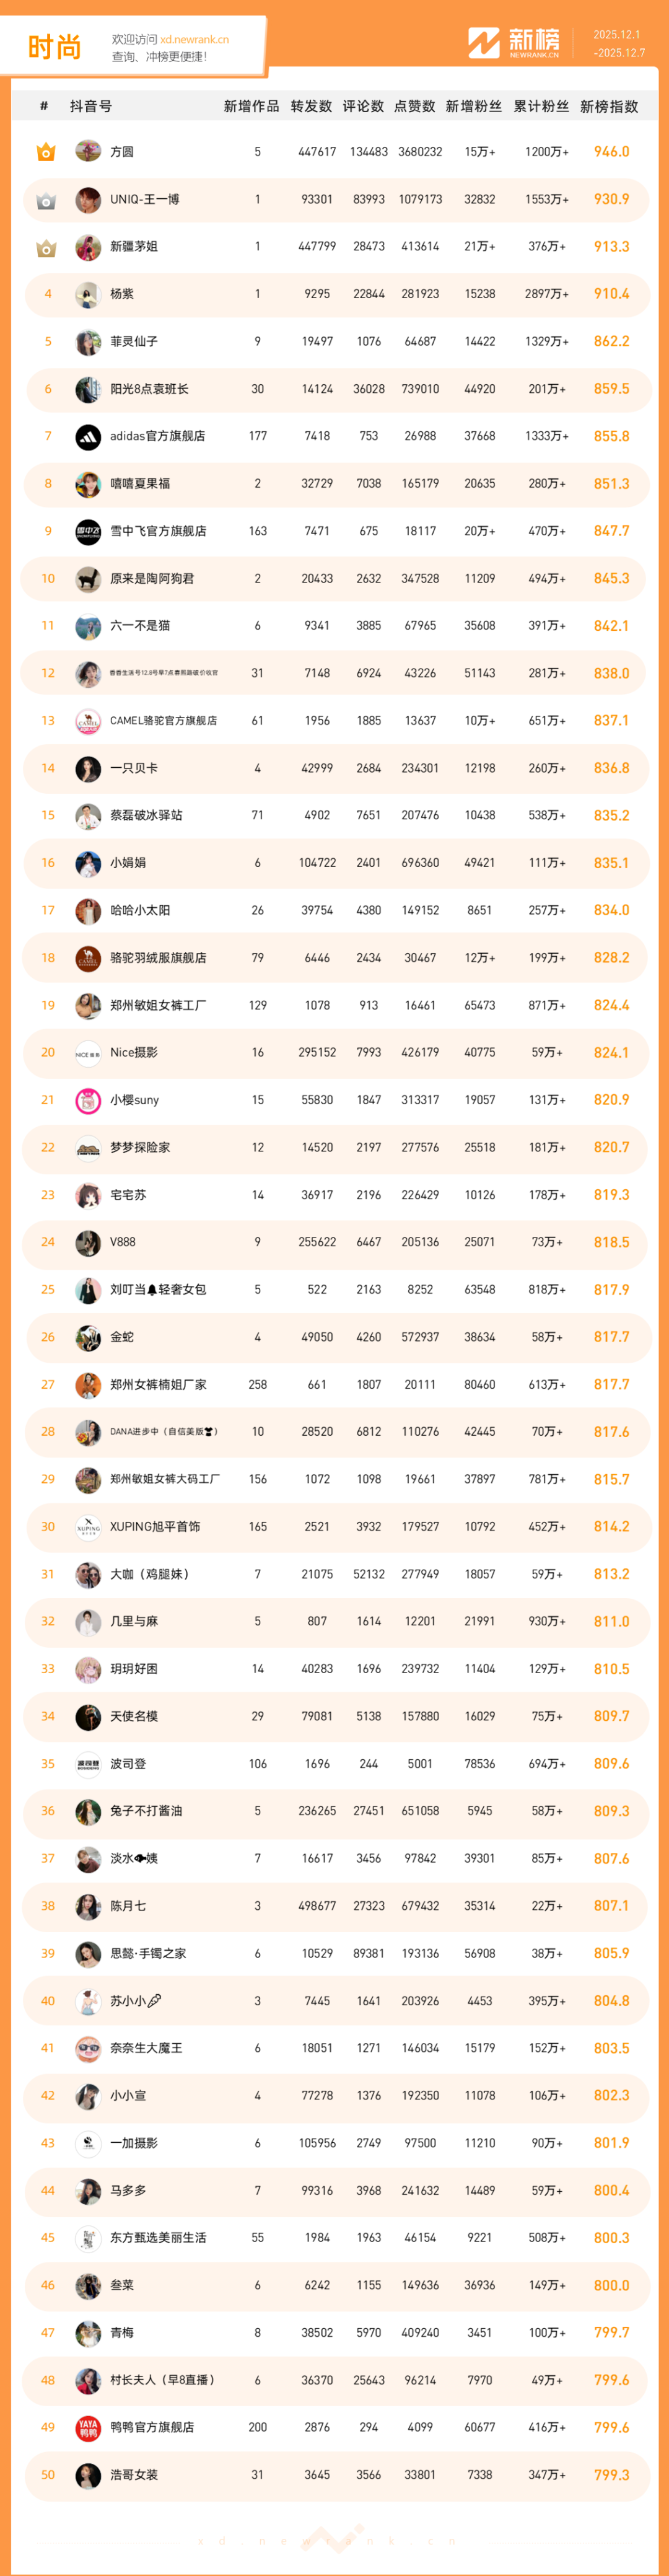Select the UNIQ-王一博 account name

pyautogui.click(x=145, y=200)
